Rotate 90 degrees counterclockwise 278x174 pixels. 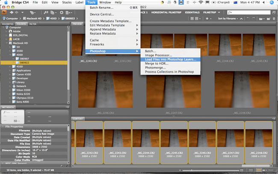pyautogui.click(x=248, y=19)
